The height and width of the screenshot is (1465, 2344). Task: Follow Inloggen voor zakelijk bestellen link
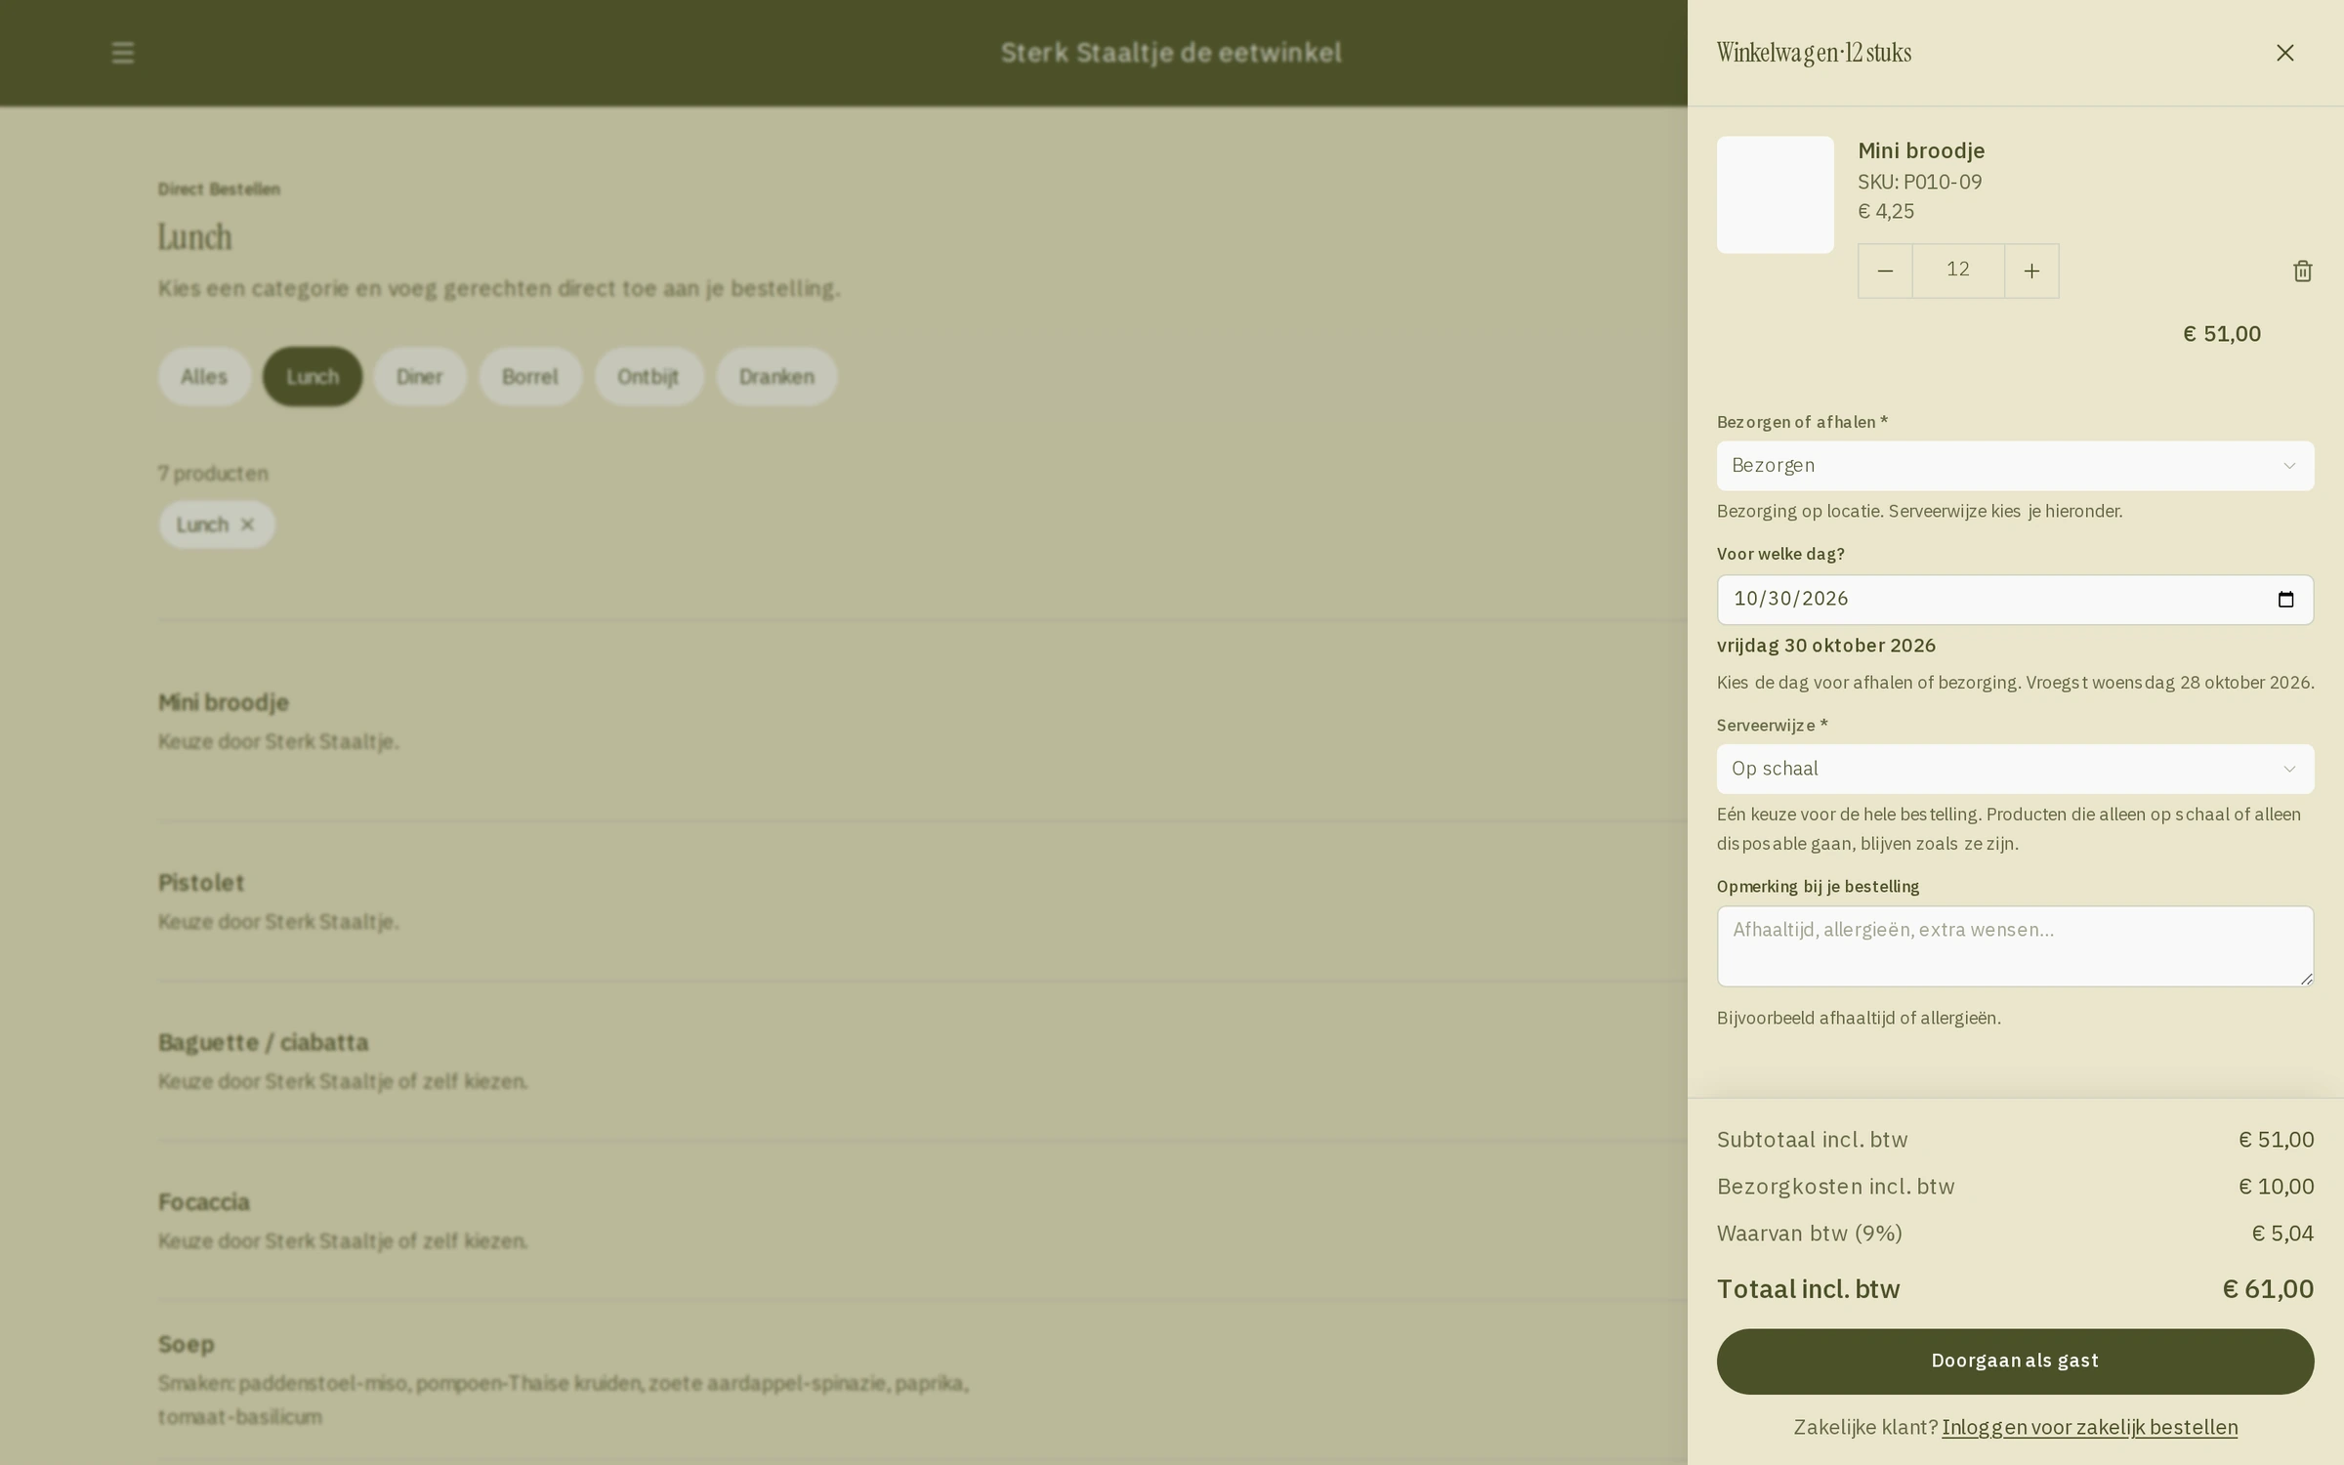pos(2089,1427)
